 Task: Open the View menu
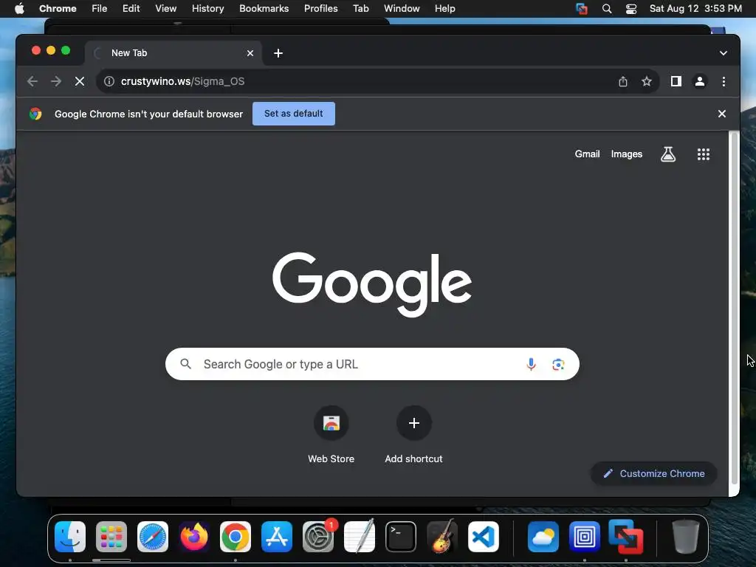coord(166,9)
